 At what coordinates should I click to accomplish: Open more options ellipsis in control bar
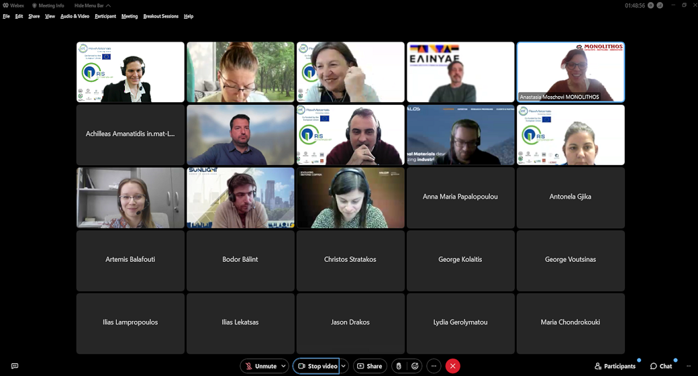click(434, 366)
